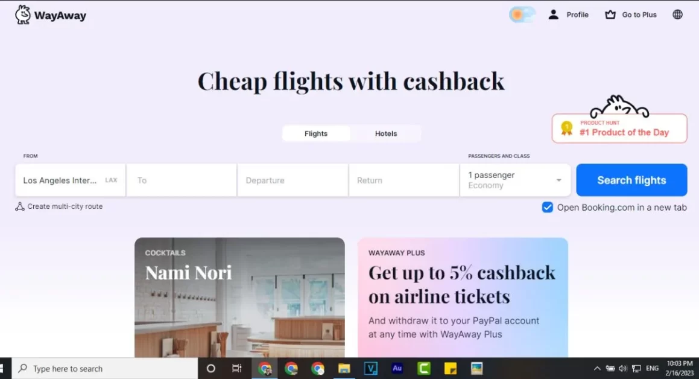Image resolution: width=699 pixels, height=379 pixels.
Task: Click the Search flights button
Action: tap(631, 180)
